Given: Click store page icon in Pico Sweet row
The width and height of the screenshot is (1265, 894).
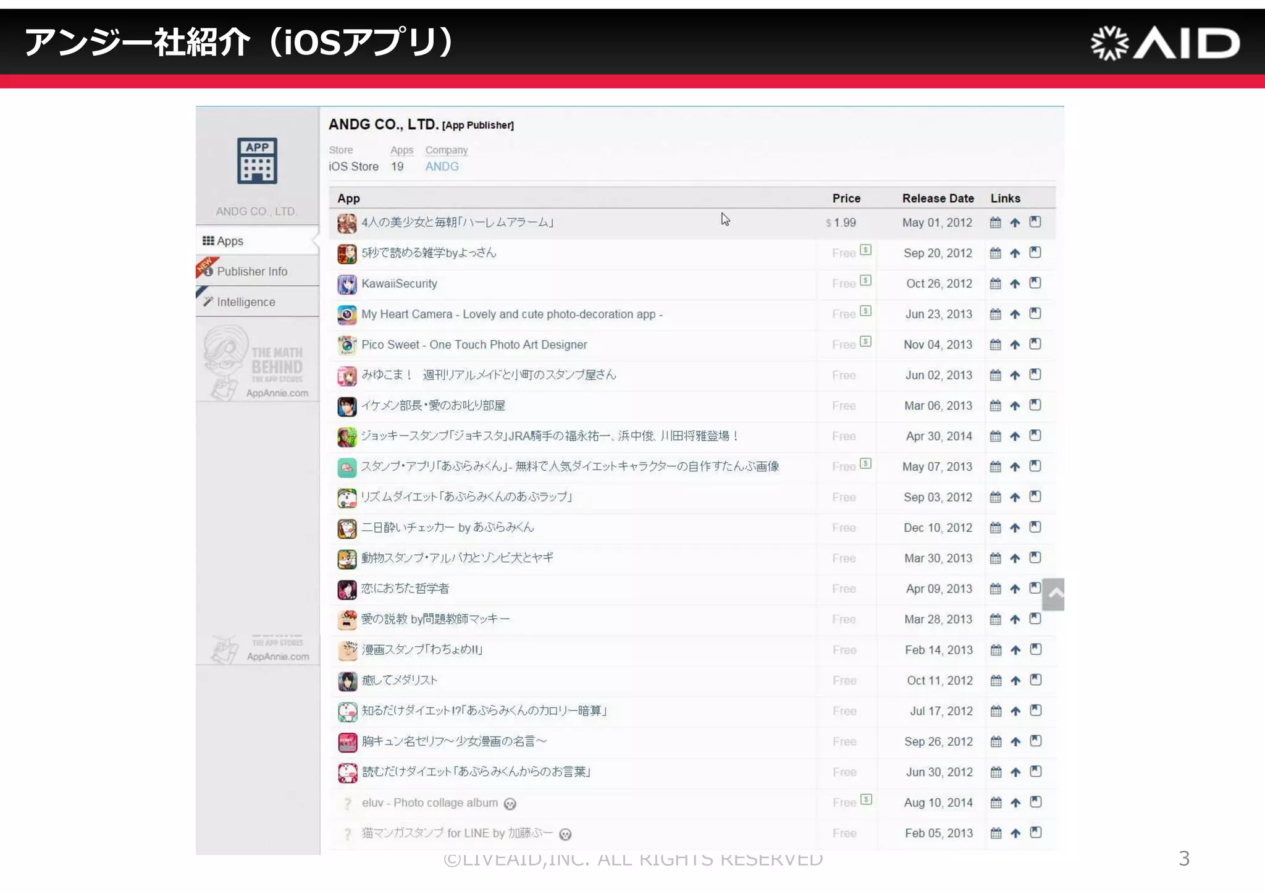Looking at the screenshot, I should (1035, 344).
